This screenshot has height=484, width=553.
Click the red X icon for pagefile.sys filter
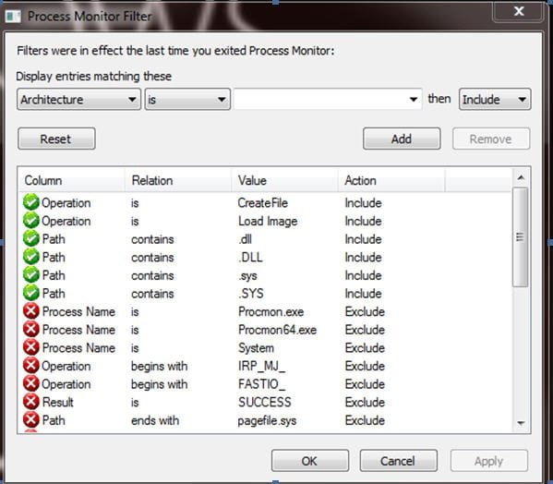(x=31, y=420)
